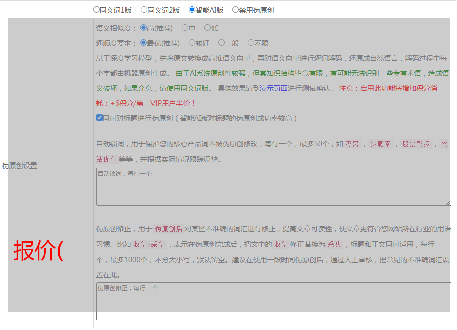Click into the 自动锁词 text area

pos(273,187)
